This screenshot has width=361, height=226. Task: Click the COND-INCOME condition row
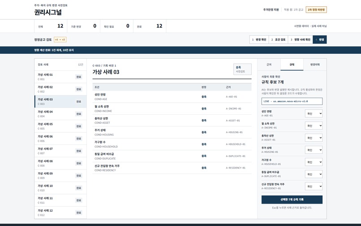(x=172, y=109)
